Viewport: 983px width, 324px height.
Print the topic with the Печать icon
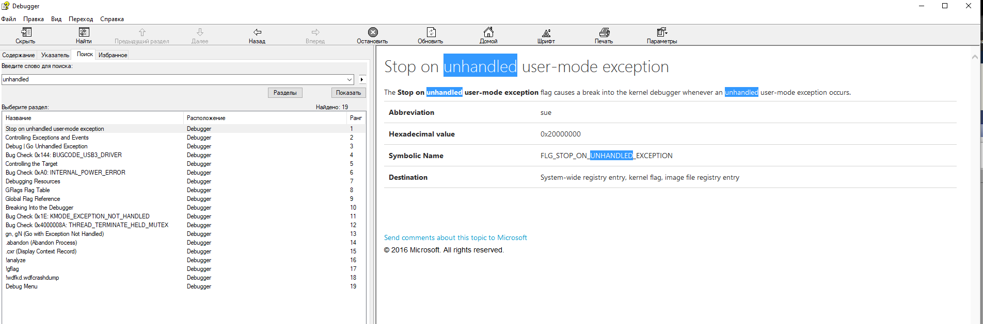tap(604, 33)
